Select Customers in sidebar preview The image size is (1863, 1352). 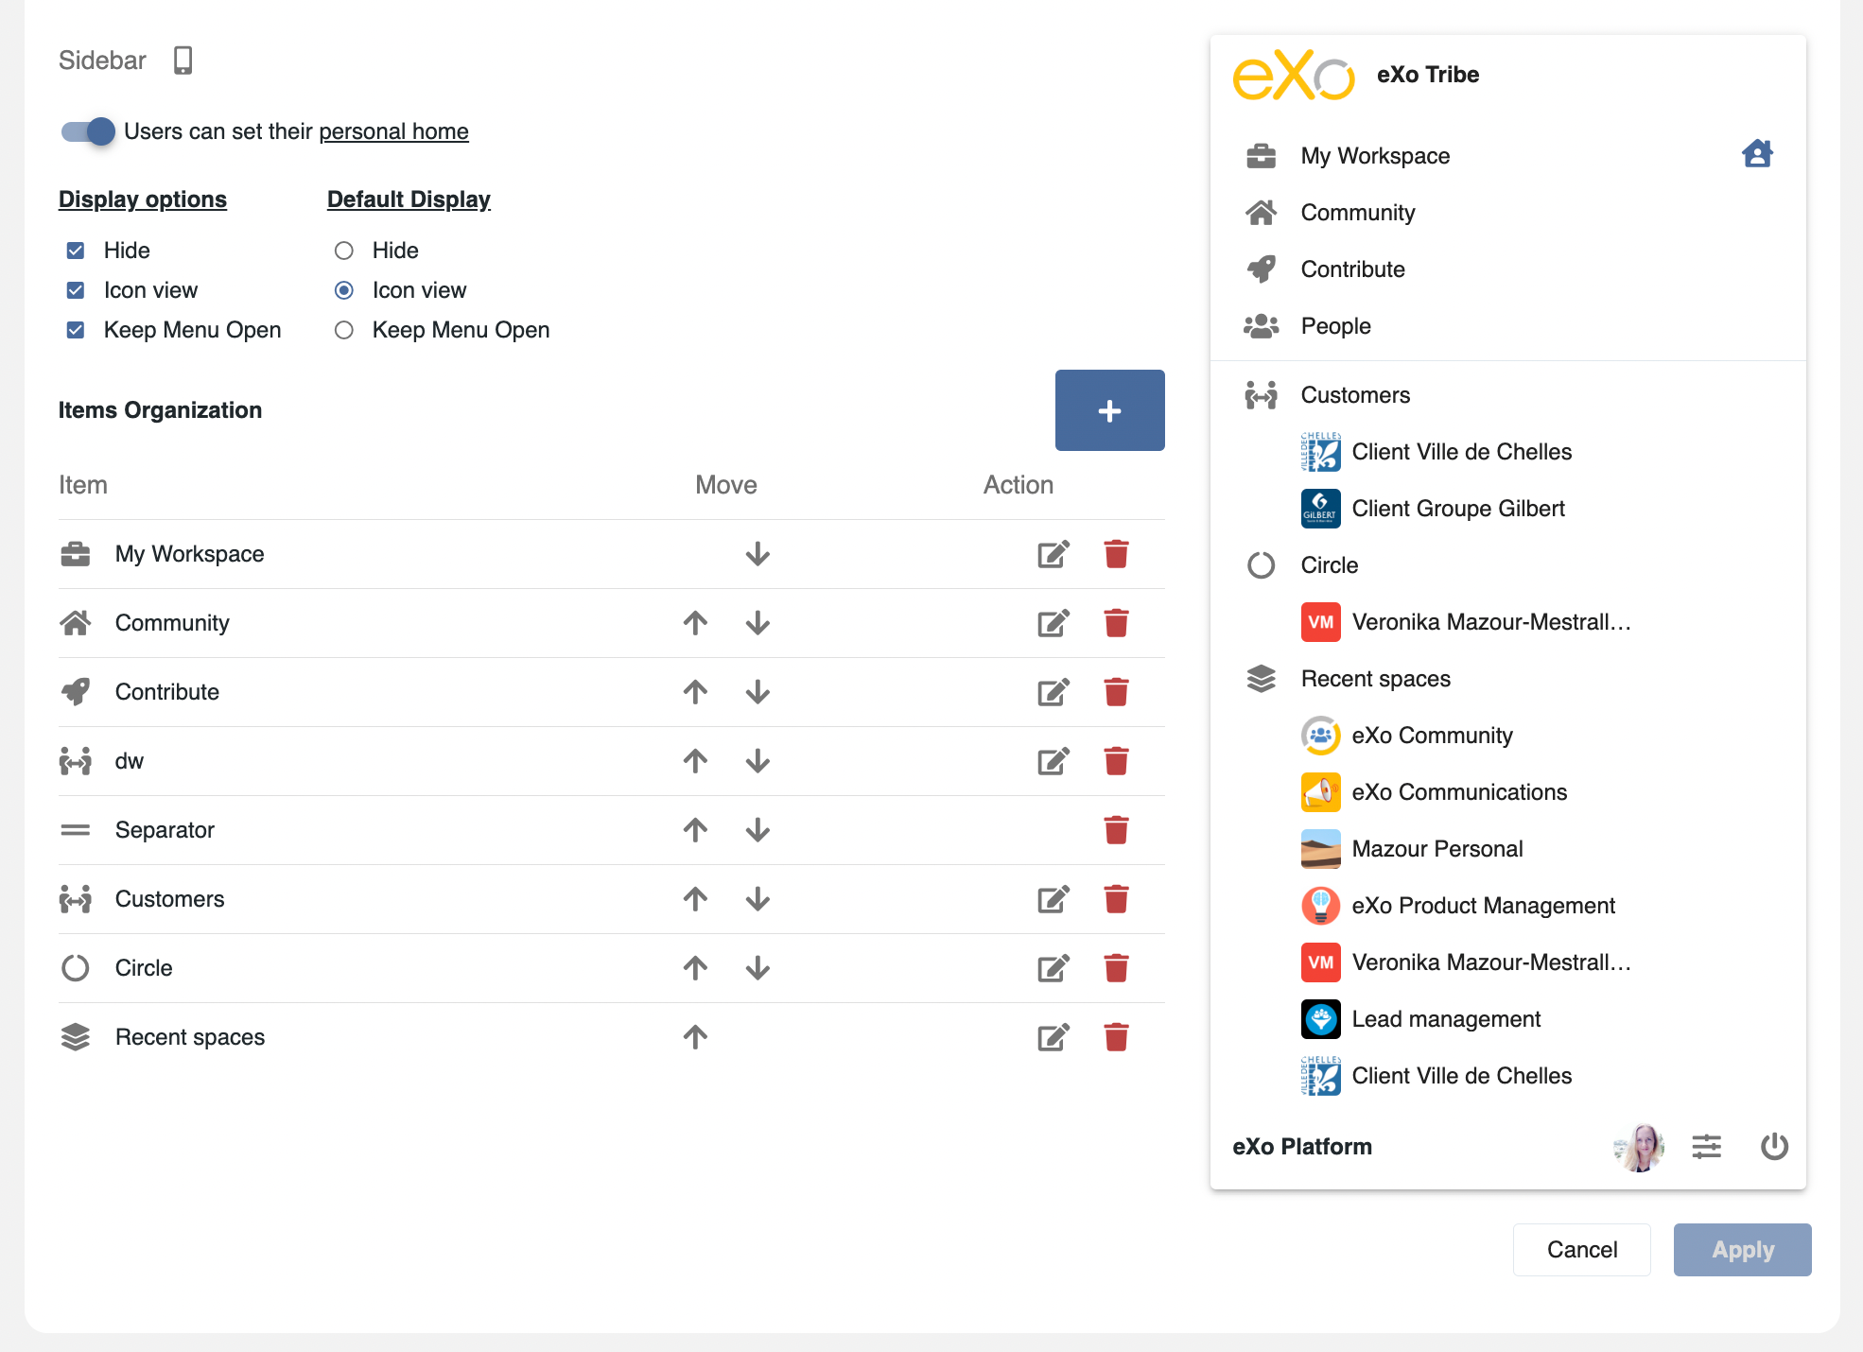click(1354, 395)
